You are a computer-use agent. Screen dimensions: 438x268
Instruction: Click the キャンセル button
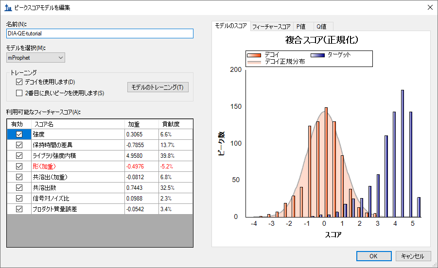[x=413, y=256]
